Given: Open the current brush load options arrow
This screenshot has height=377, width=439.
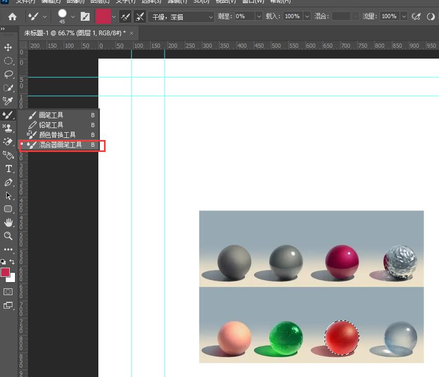Looking at the screenshot, I should coord(114,17).
